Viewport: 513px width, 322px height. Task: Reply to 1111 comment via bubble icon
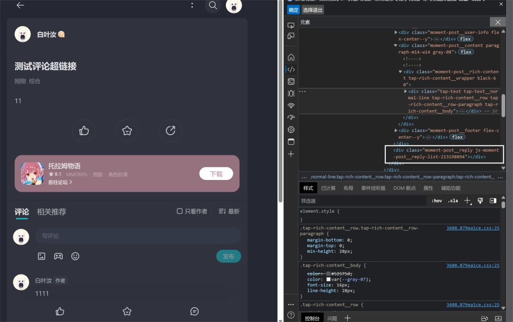(194, 311)
